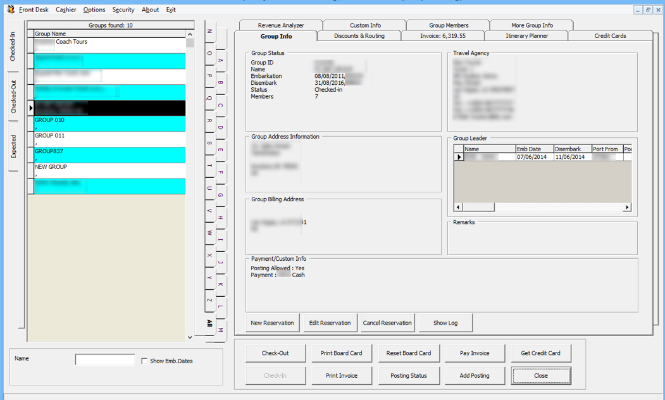
Task: Click the Port From column header
Action: click(x=607, y=149)
